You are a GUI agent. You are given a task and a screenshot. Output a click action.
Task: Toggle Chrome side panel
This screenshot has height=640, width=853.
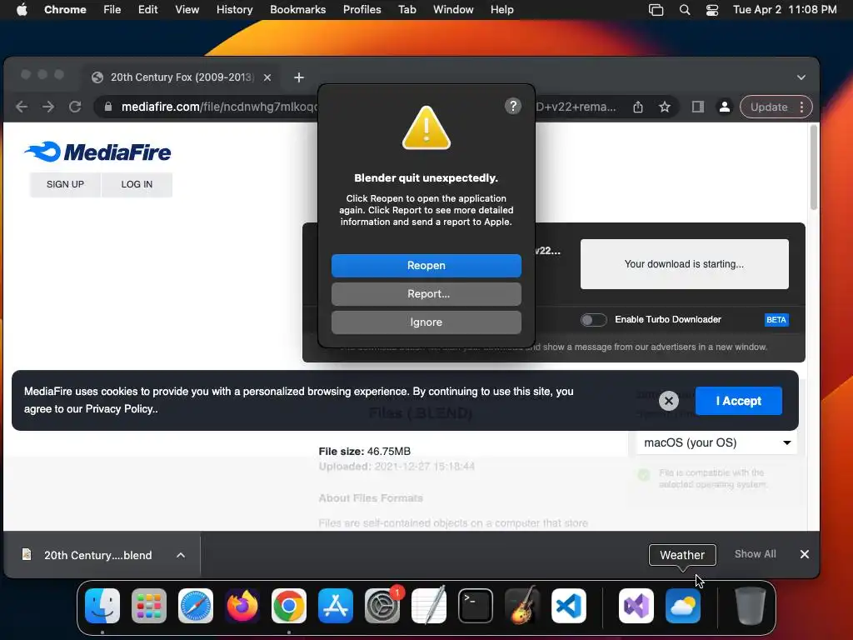coord(698,107)
